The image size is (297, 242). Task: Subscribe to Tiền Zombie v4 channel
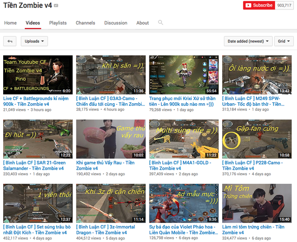259,5
